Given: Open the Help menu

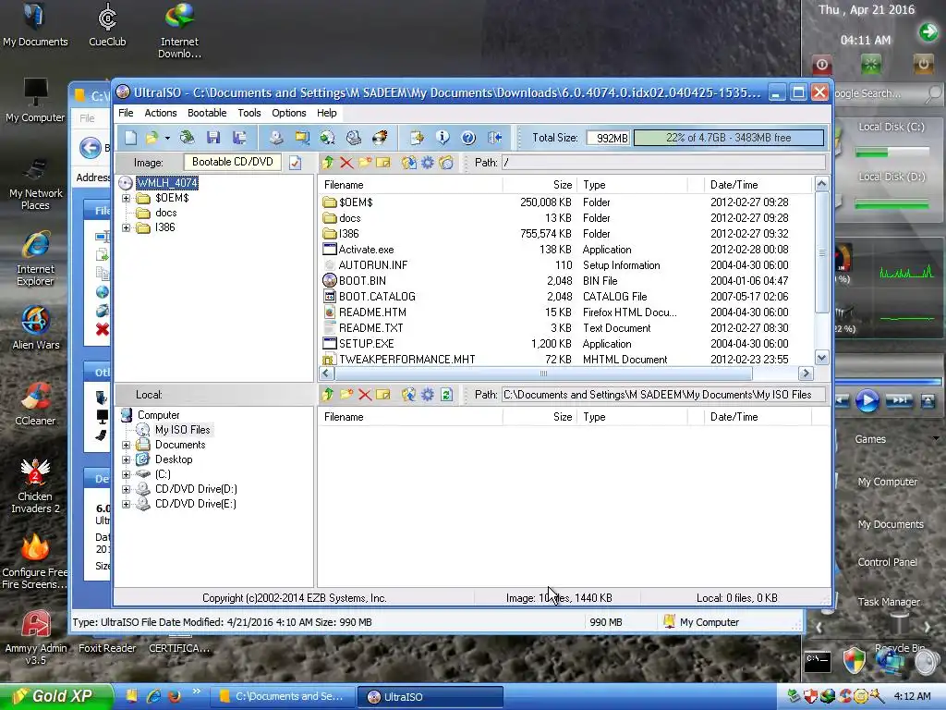Looking at the screenshot, I should pyautogui.click(x=327, y=113).
